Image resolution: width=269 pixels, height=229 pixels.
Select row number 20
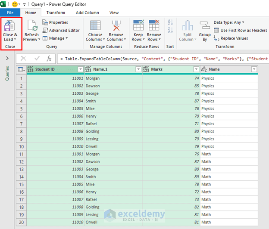(x=21, y=222)
